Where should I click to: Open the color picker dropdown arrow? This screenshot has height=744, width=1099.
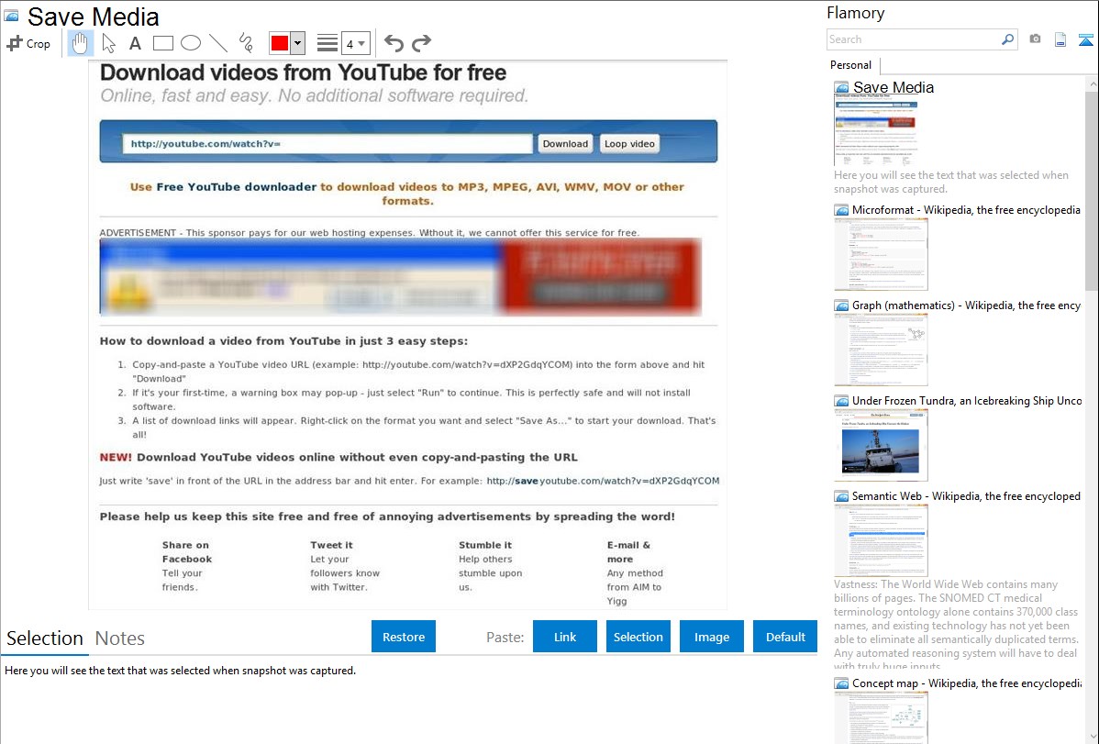tap(298, 43)
